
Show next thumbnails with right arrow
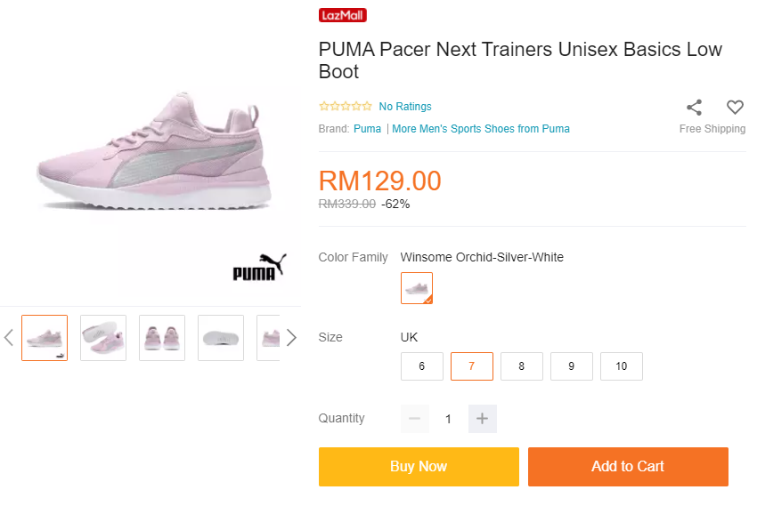pos(291,338)
